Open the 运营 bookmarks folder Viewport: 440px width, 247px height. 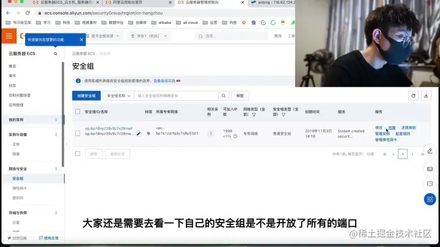(210, 23)
